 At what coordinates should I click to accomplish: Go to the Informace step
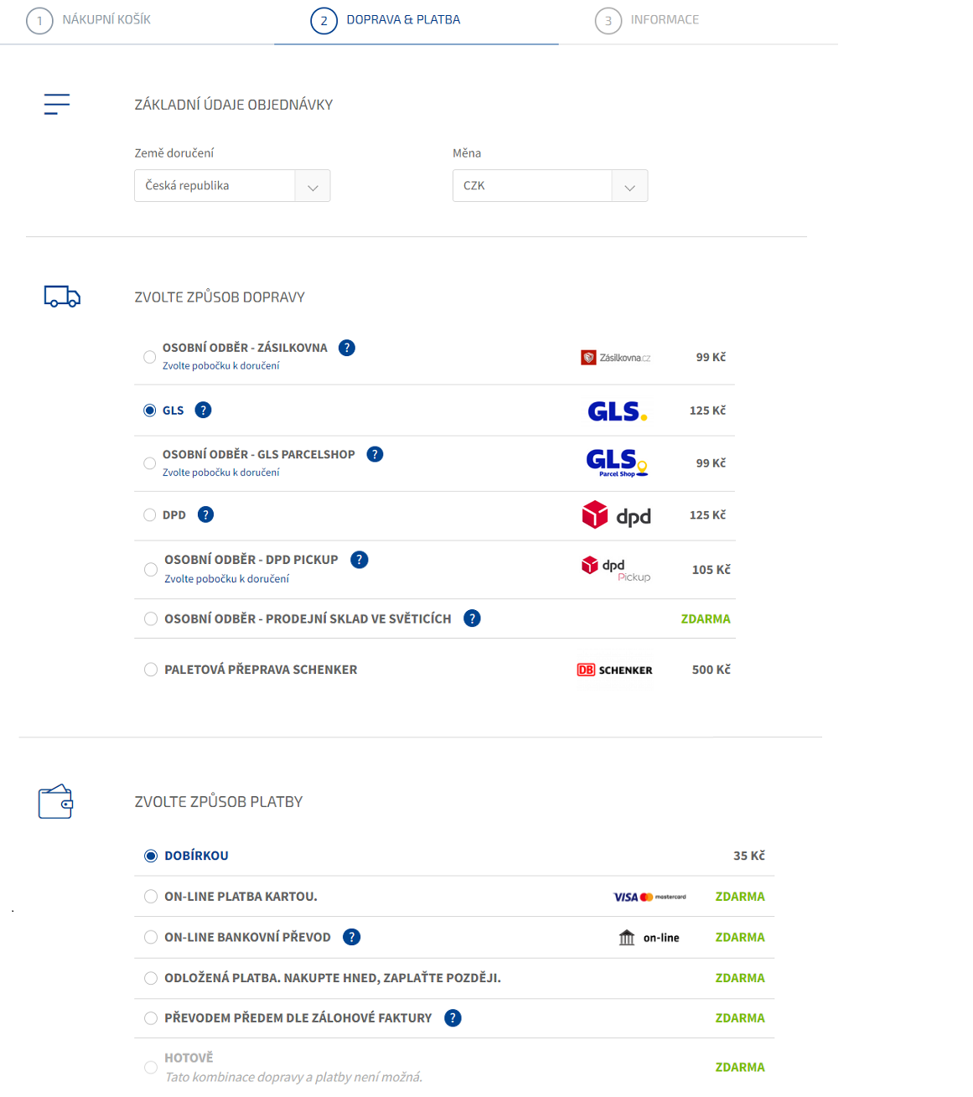(665, 19)
